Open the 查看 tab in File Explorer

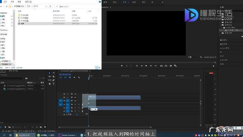[x=19, y=2]
